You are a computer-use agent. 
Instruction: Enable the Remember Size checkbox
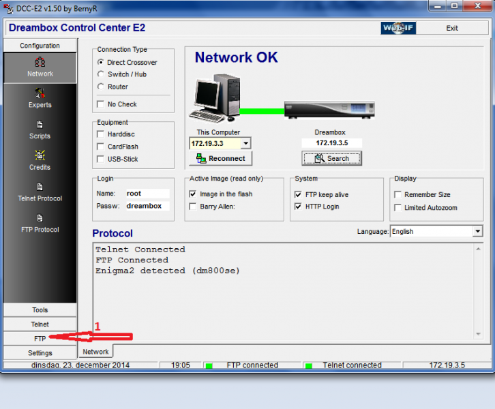click(x=398, y=194)
